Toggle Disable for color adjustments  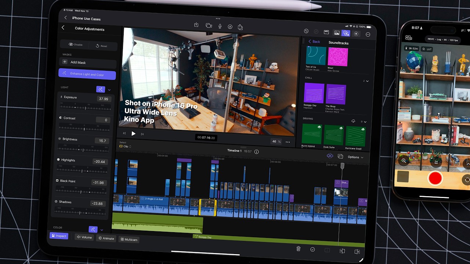[x=75, y=44]
